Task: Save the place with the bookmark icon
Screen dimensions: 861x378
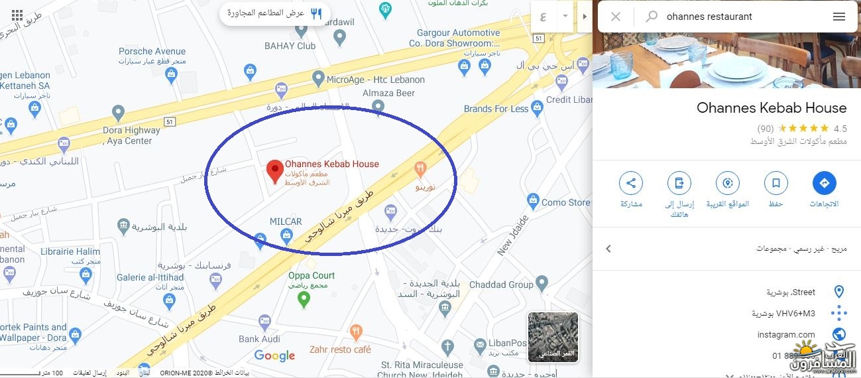Action: click(x=775, y=183)
